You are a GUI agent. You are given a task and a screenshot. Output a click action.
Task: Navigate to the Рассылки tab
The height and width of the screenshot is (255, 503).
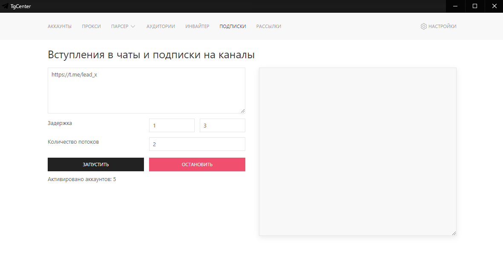[268, 26]
